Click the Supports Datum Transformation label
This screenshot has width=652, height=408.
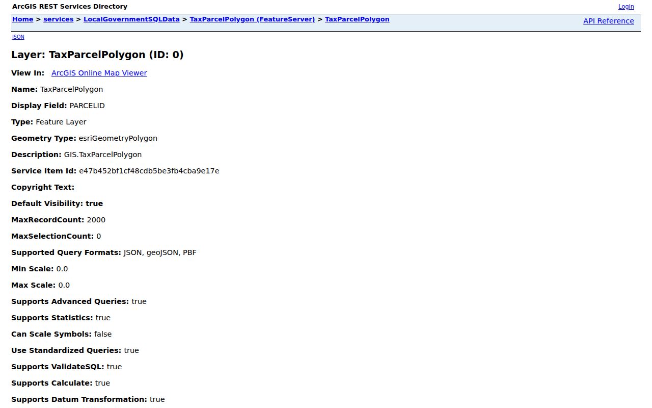point(79,399)
